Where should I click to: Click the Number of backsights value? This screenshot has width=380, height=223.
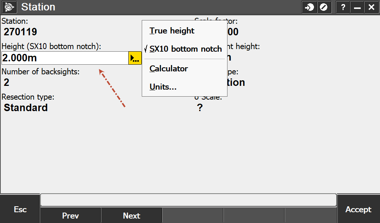6,82
